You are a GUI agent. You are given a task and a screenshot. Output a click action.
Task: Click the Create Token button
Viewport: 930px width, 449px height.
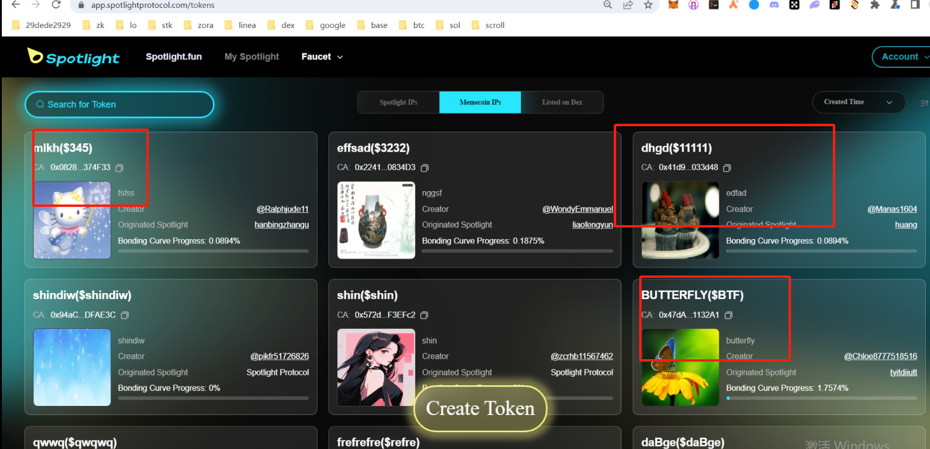coord(480,408)
